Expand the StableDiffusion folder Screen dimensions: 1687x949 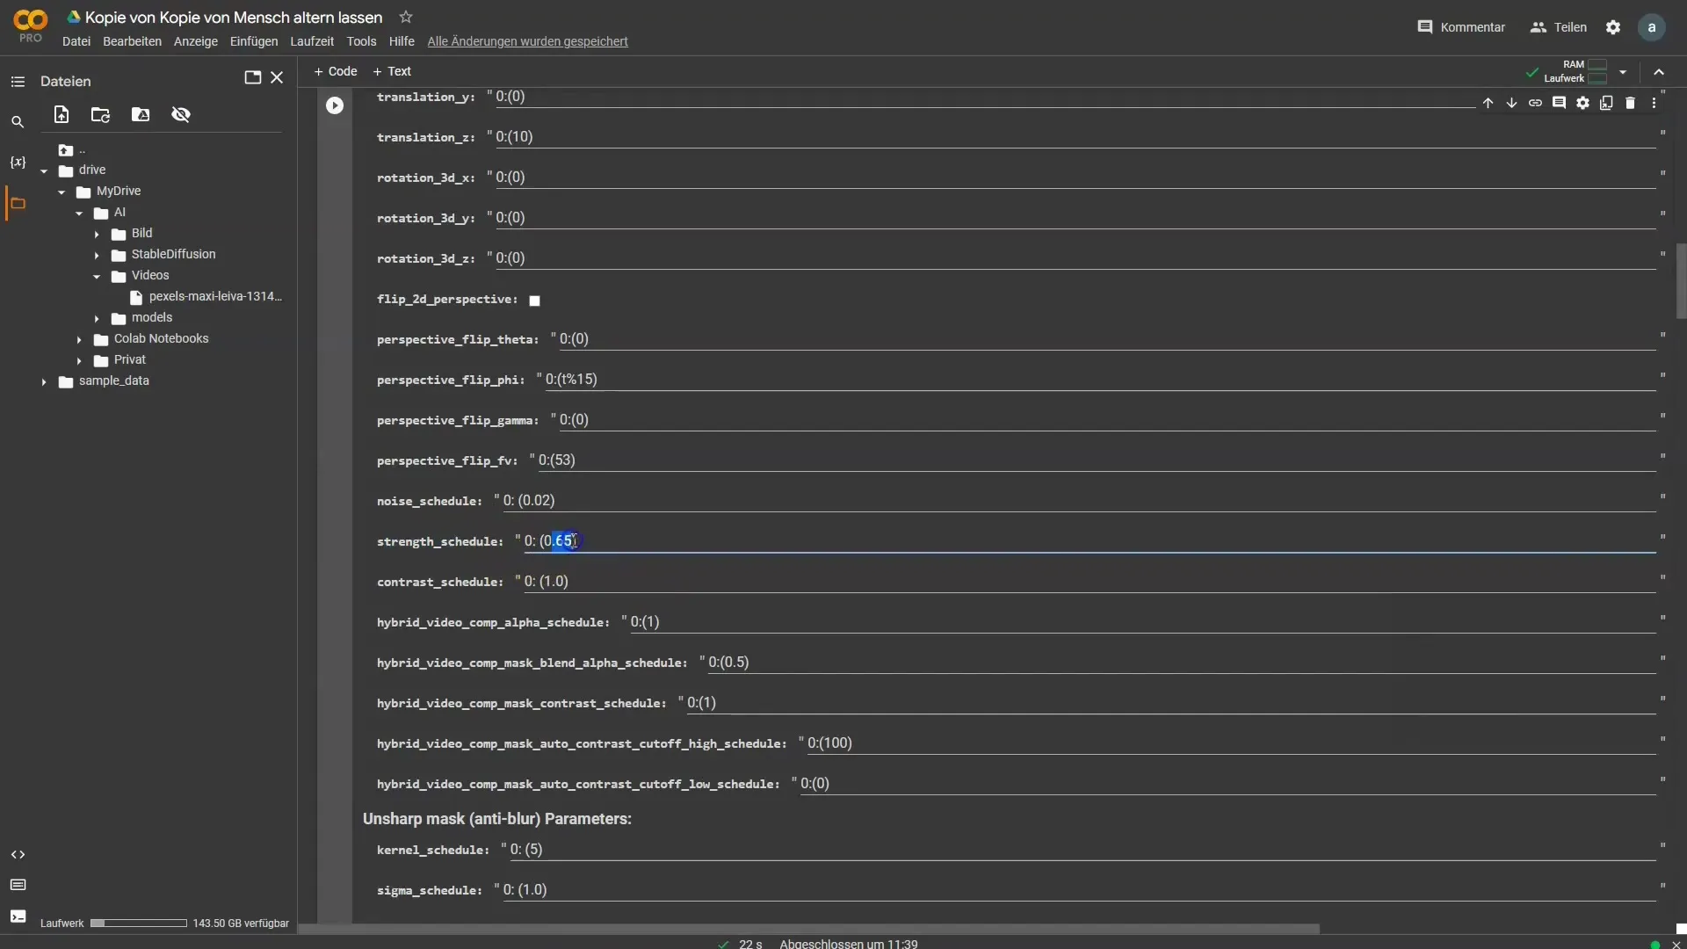coord(97,255)
